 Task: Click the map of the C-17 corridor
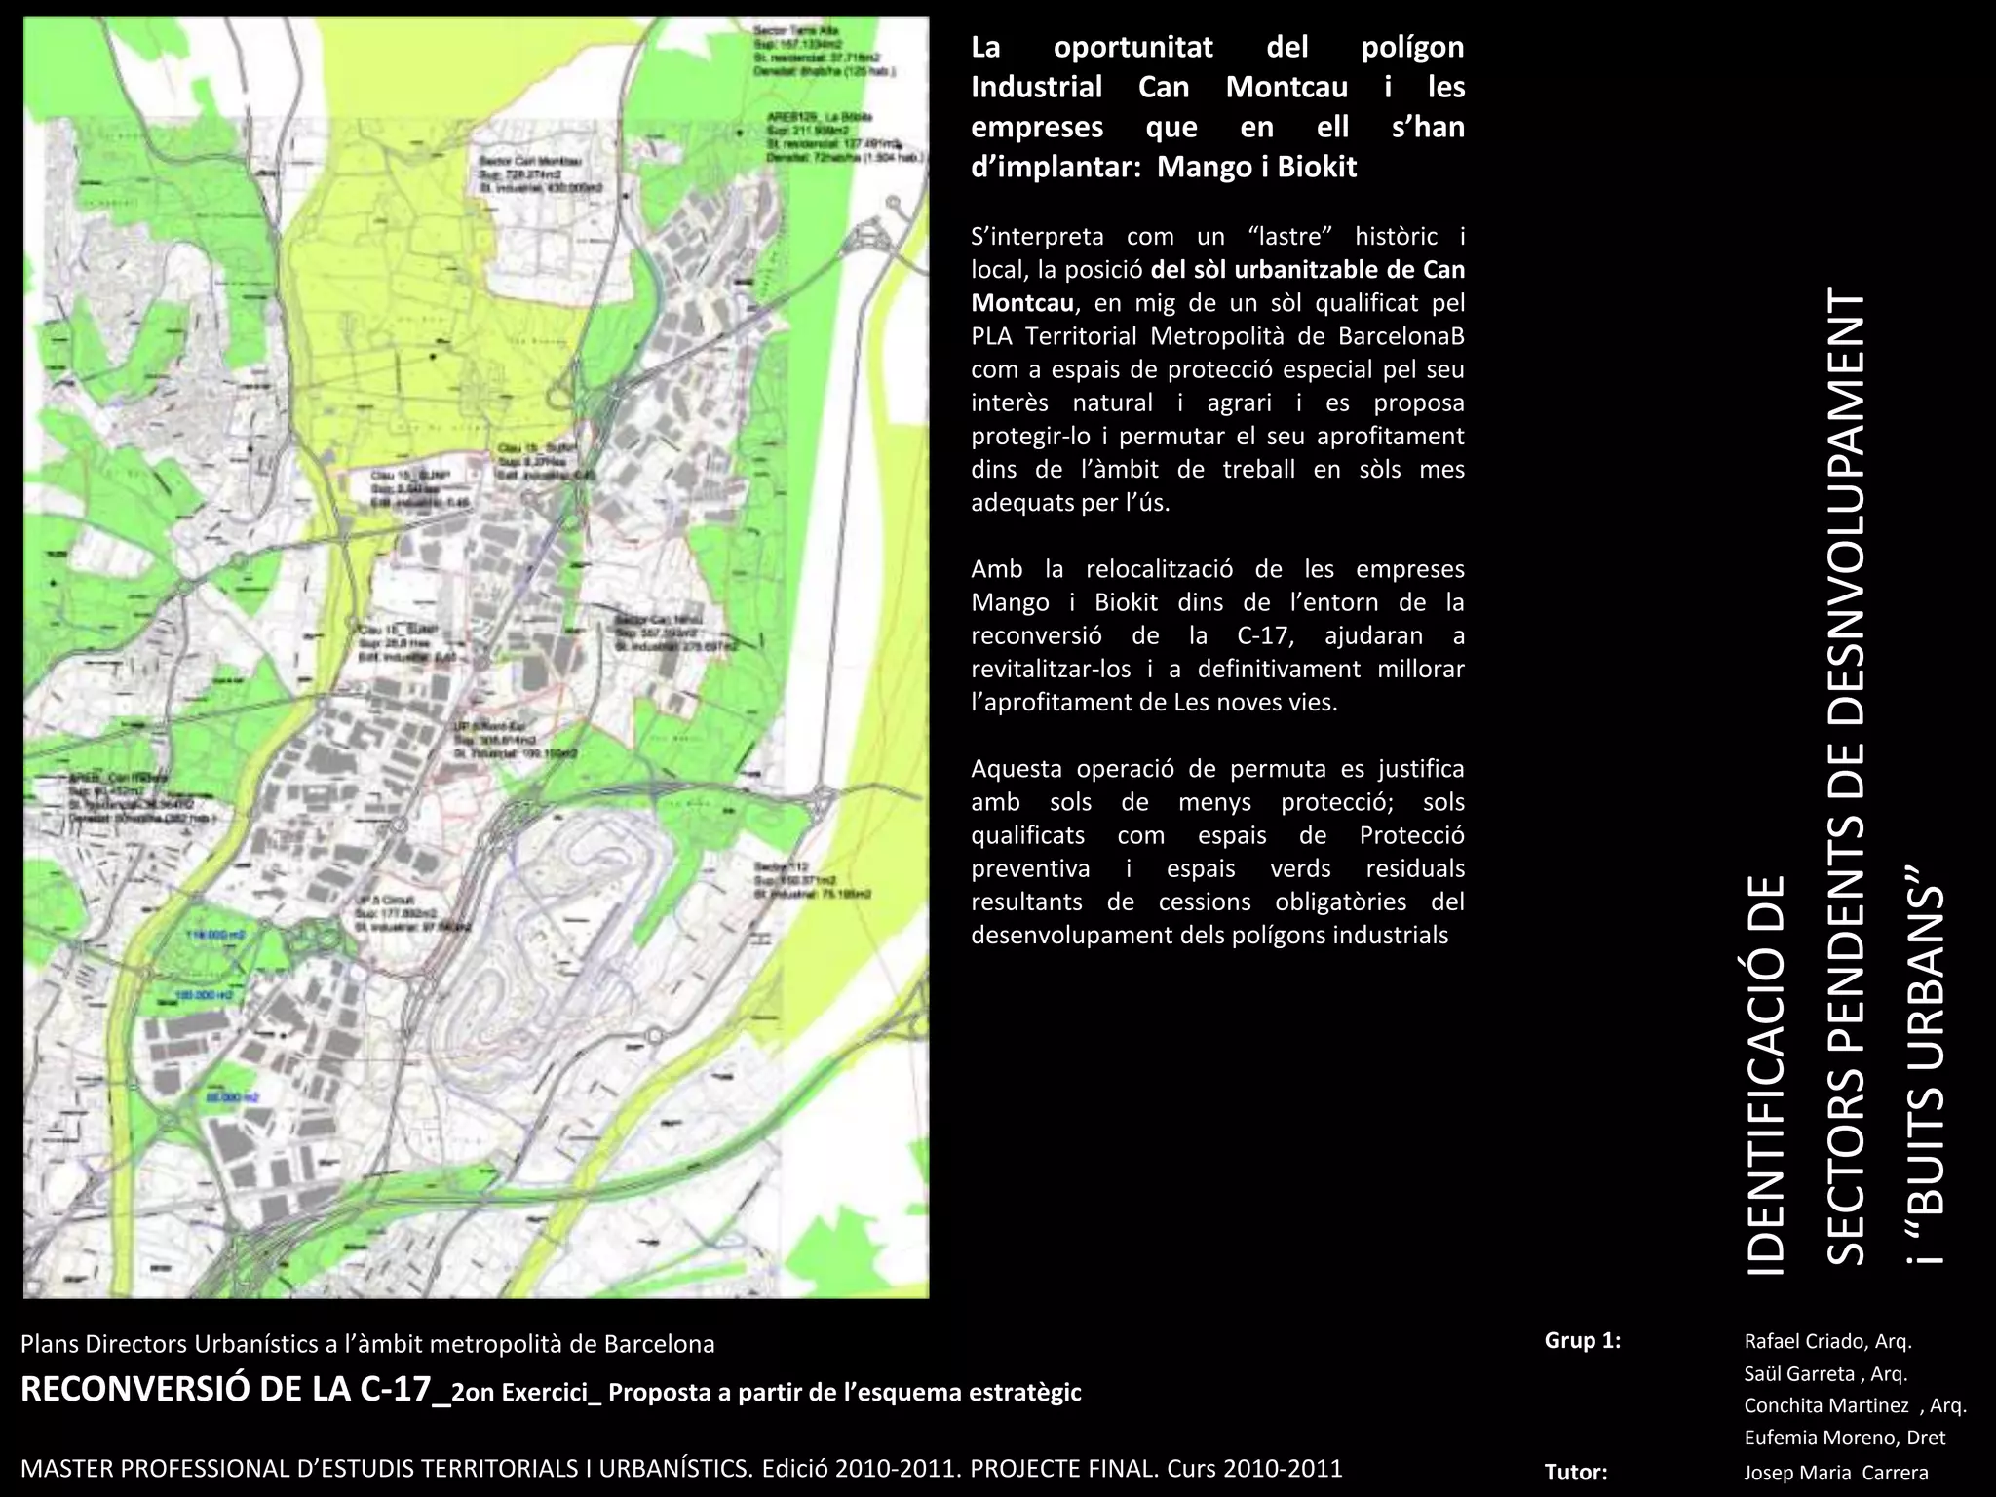[x=476, y=657]
